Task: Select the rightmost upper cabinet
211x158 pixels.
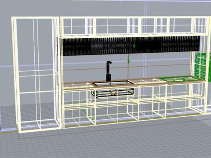Action: click(x=189, y=26)
